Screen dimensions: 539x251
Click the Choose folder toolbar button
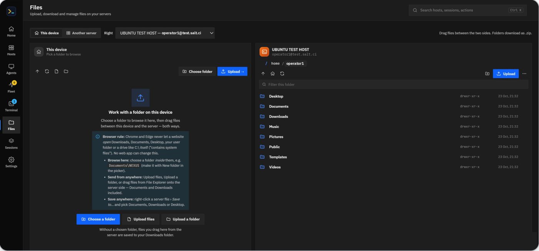197,72
